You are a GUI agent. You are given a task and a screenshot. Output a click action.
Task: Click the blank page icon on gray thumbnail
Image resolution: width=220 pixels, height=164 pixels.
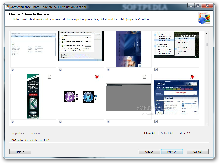[x=145, y=77]
